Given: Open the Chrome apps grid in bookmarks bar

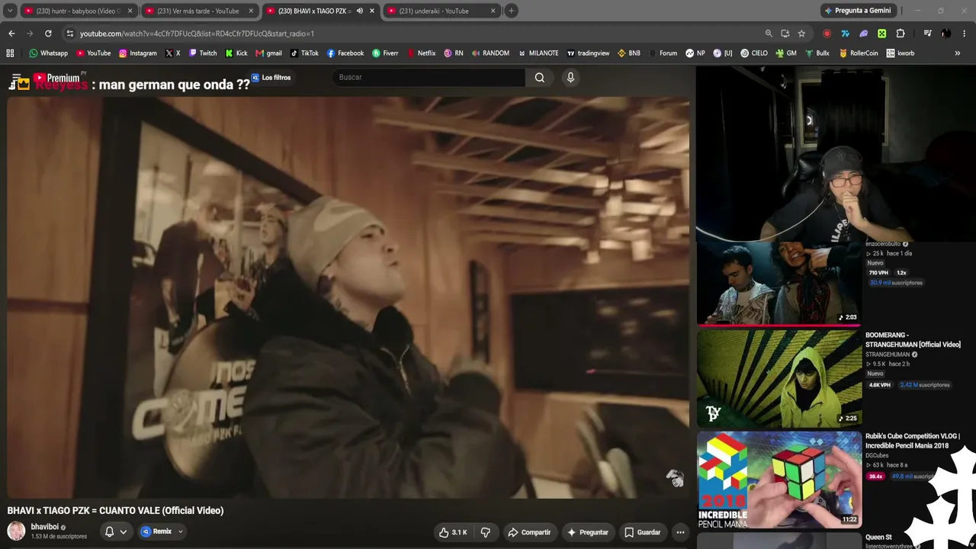Looking at the screenshot, I should pyautogui.click(x=10, y=53).
